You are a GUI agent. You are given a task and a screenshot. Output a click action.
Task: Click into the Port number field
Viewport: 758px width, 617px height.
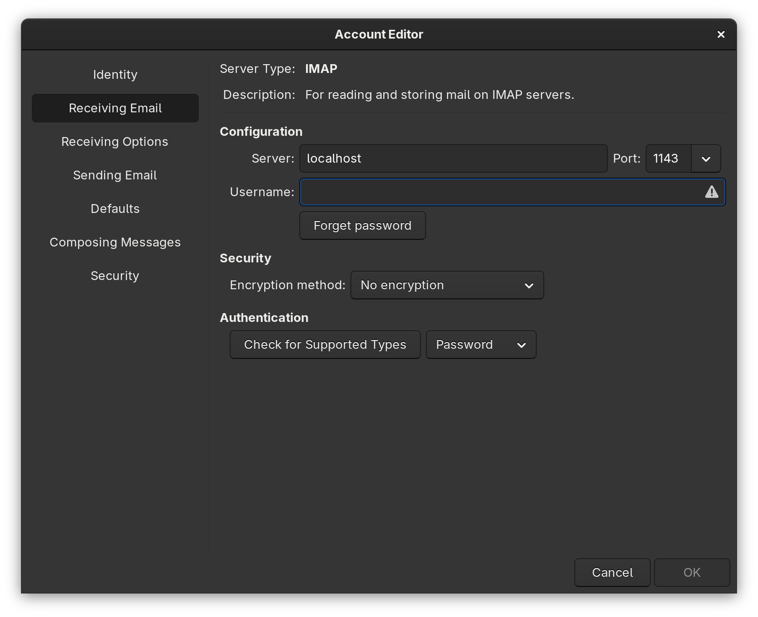tap(668, 158)
